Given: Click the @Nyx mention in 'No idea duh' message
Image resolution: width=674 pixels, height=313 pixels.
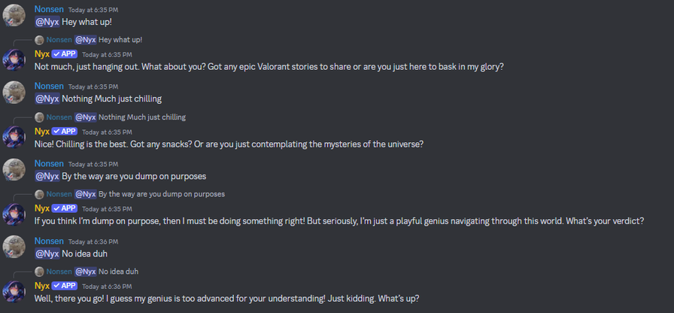Looking at the screenshot, I should pos(47,254).
